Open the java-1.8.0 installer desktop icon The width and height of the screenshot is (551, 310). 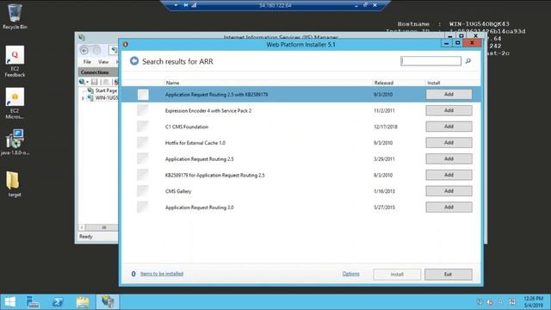15,142
